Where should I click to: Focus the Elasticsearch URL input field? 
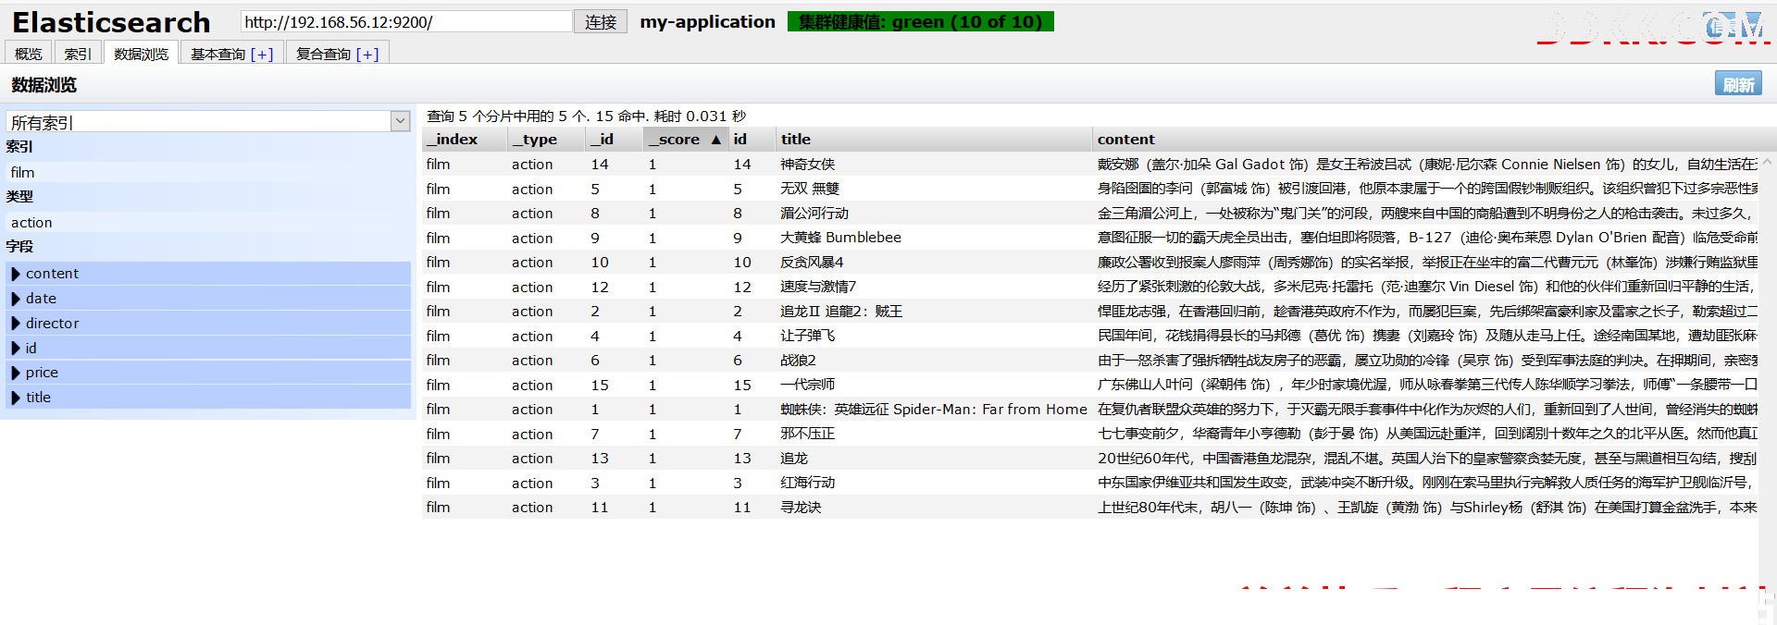click(406, 21)
